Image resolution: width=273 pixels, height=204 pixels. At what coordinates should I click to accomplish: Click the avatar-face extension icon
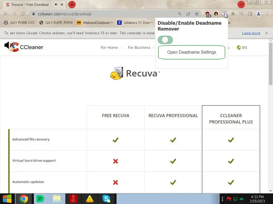[216, 14]
